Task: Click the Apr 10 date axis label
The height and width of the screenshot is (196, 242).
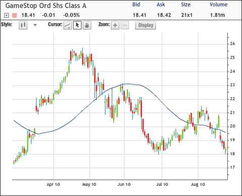Action: coord(53,184)
